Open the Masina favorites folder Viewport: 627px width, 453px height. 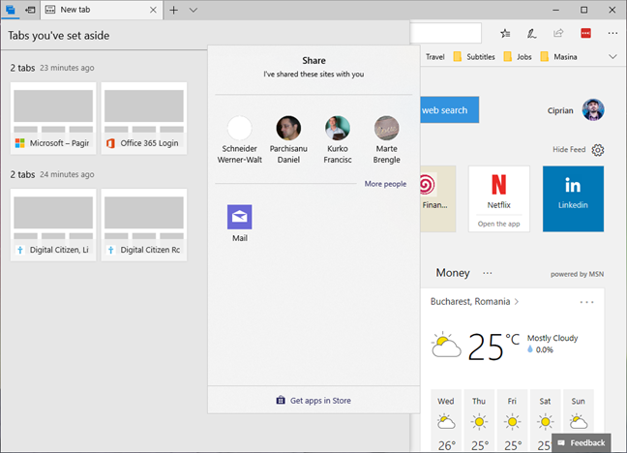coord(558,57)
